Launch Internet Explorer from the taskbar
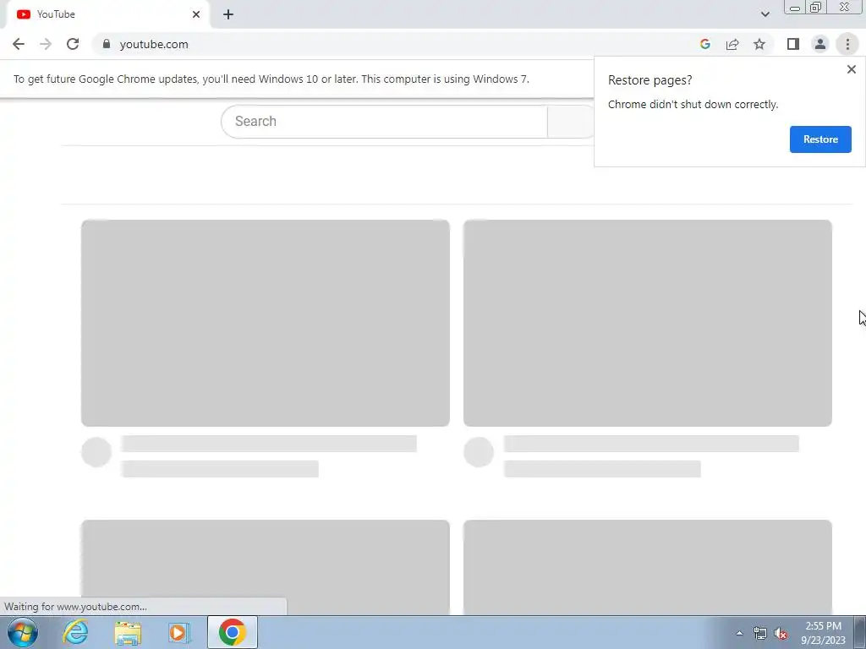The width and height of the screenshot is (866, 649). 75,632
